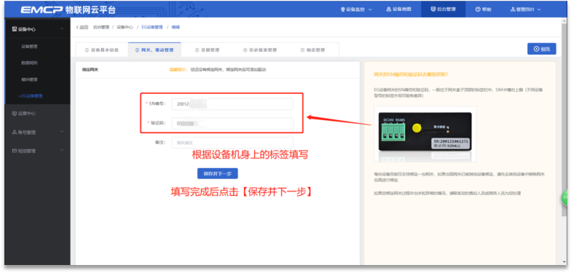Switch to the 变量管理 tab
Screen dimensions: 571x273
(207, 50)
